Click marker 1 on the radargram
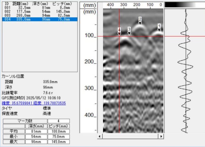This screenshot has height=147, width=205. (x=159, y=26)
